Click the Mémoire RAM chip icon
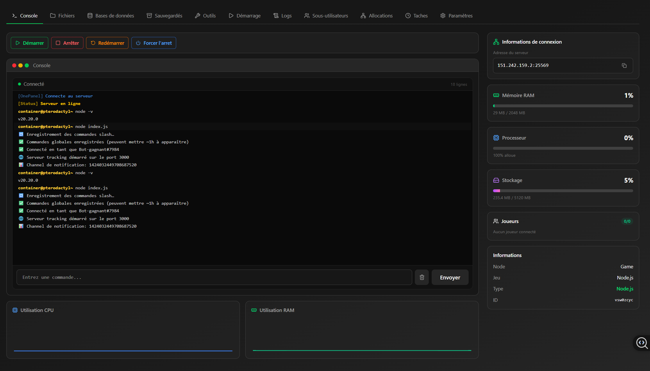This screenshot has width=650, height=371. 496,95
